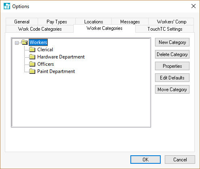Open the Pay Types tab

pos(57,22)
